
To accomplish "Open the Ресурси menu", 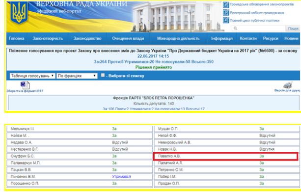I will coord(271,38).
